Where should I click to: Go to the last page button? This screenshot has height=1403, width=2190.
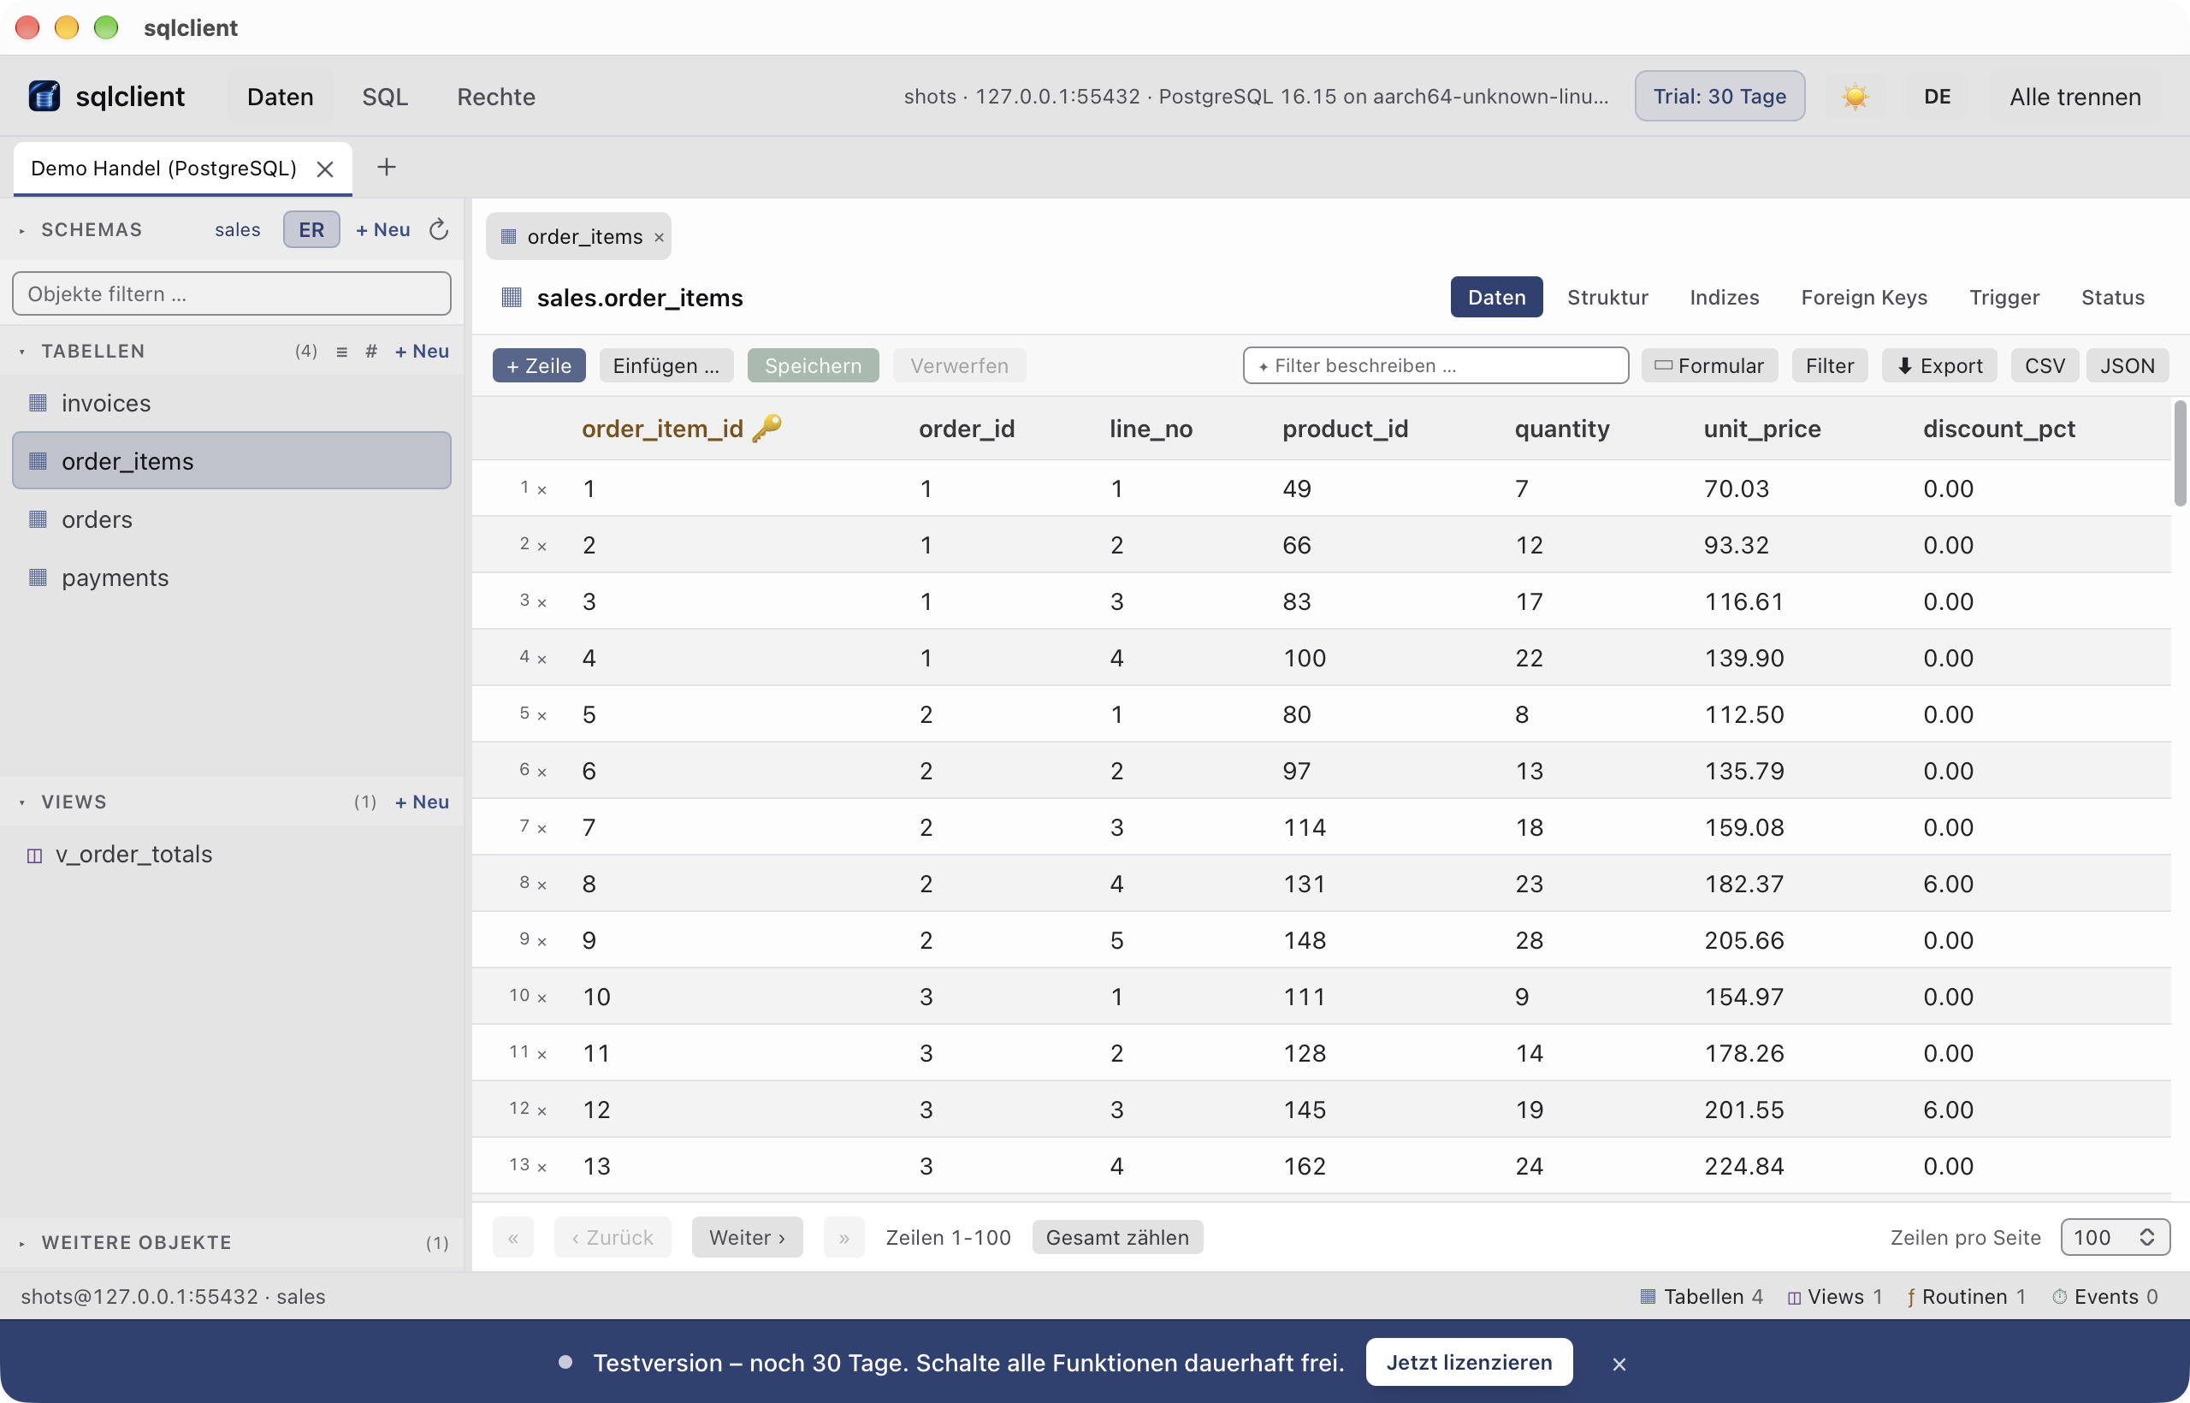pyautogui.click(x=843, y=1238)
